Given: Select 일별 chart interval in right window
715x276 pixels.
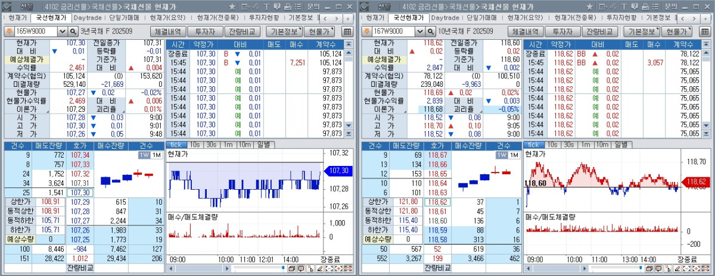Looking at the screenshot, I should tap(621, 145).
